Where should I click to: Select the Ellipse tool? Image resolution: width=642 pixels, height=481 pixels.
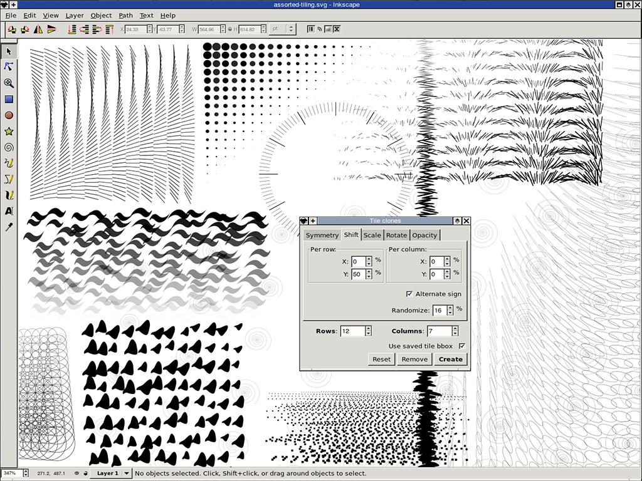(9, 115)
